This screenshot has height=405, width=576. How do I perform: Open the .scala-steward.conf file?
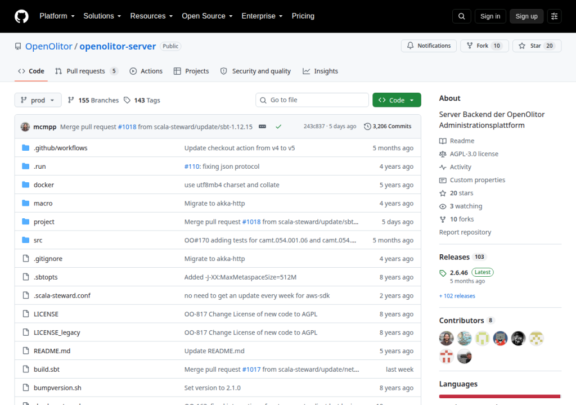click(x=62, y=295)
